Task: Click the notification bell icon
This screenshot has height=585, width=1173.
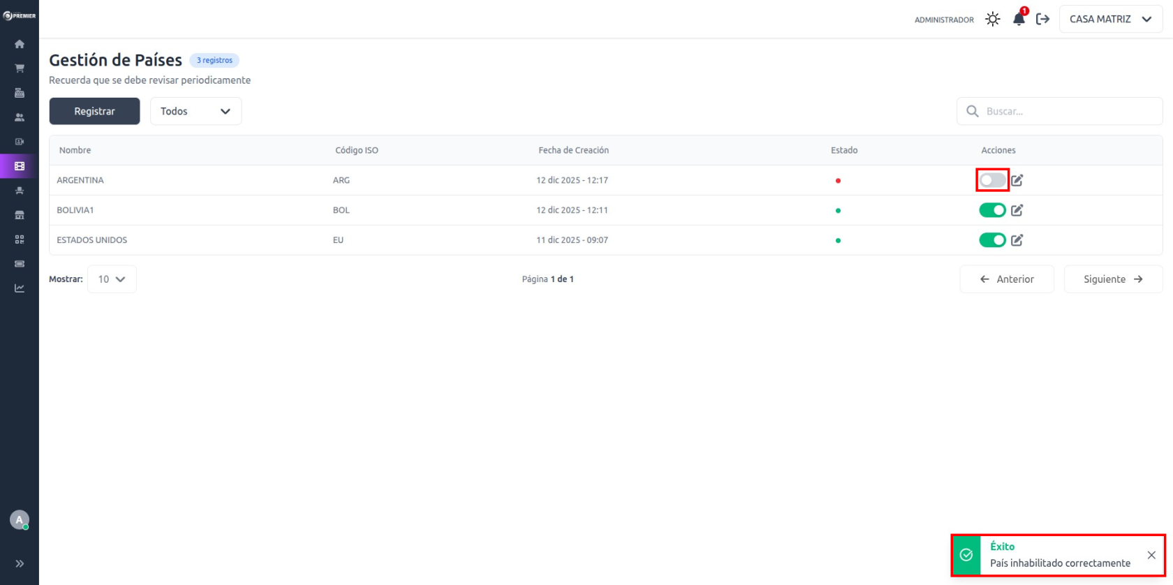Action: (1019, 20)
